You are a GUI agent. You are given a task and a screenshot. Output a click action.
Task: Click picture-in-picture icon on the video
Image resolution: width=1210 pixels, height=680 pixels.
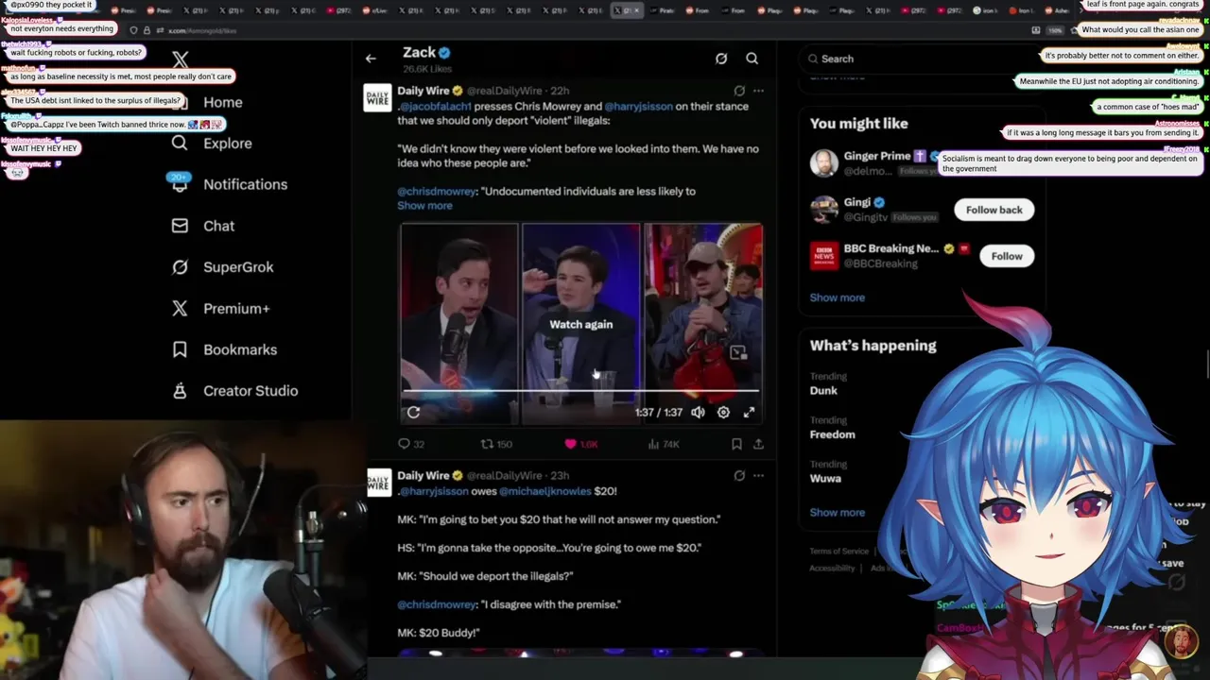tap(738, 353)
